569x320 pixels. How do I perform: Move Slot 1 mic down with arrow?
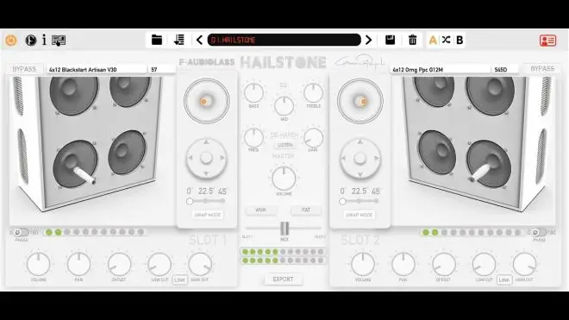click(207, 174)
